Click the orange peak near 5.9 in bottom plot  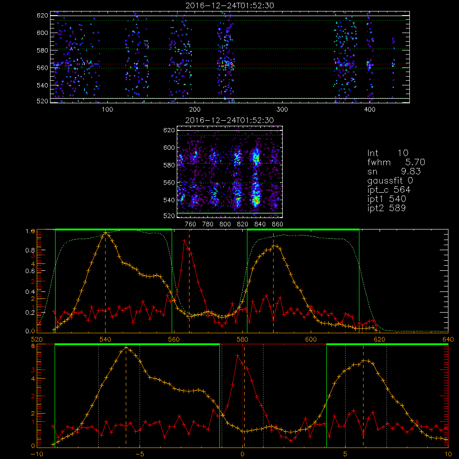click(363, 360)
